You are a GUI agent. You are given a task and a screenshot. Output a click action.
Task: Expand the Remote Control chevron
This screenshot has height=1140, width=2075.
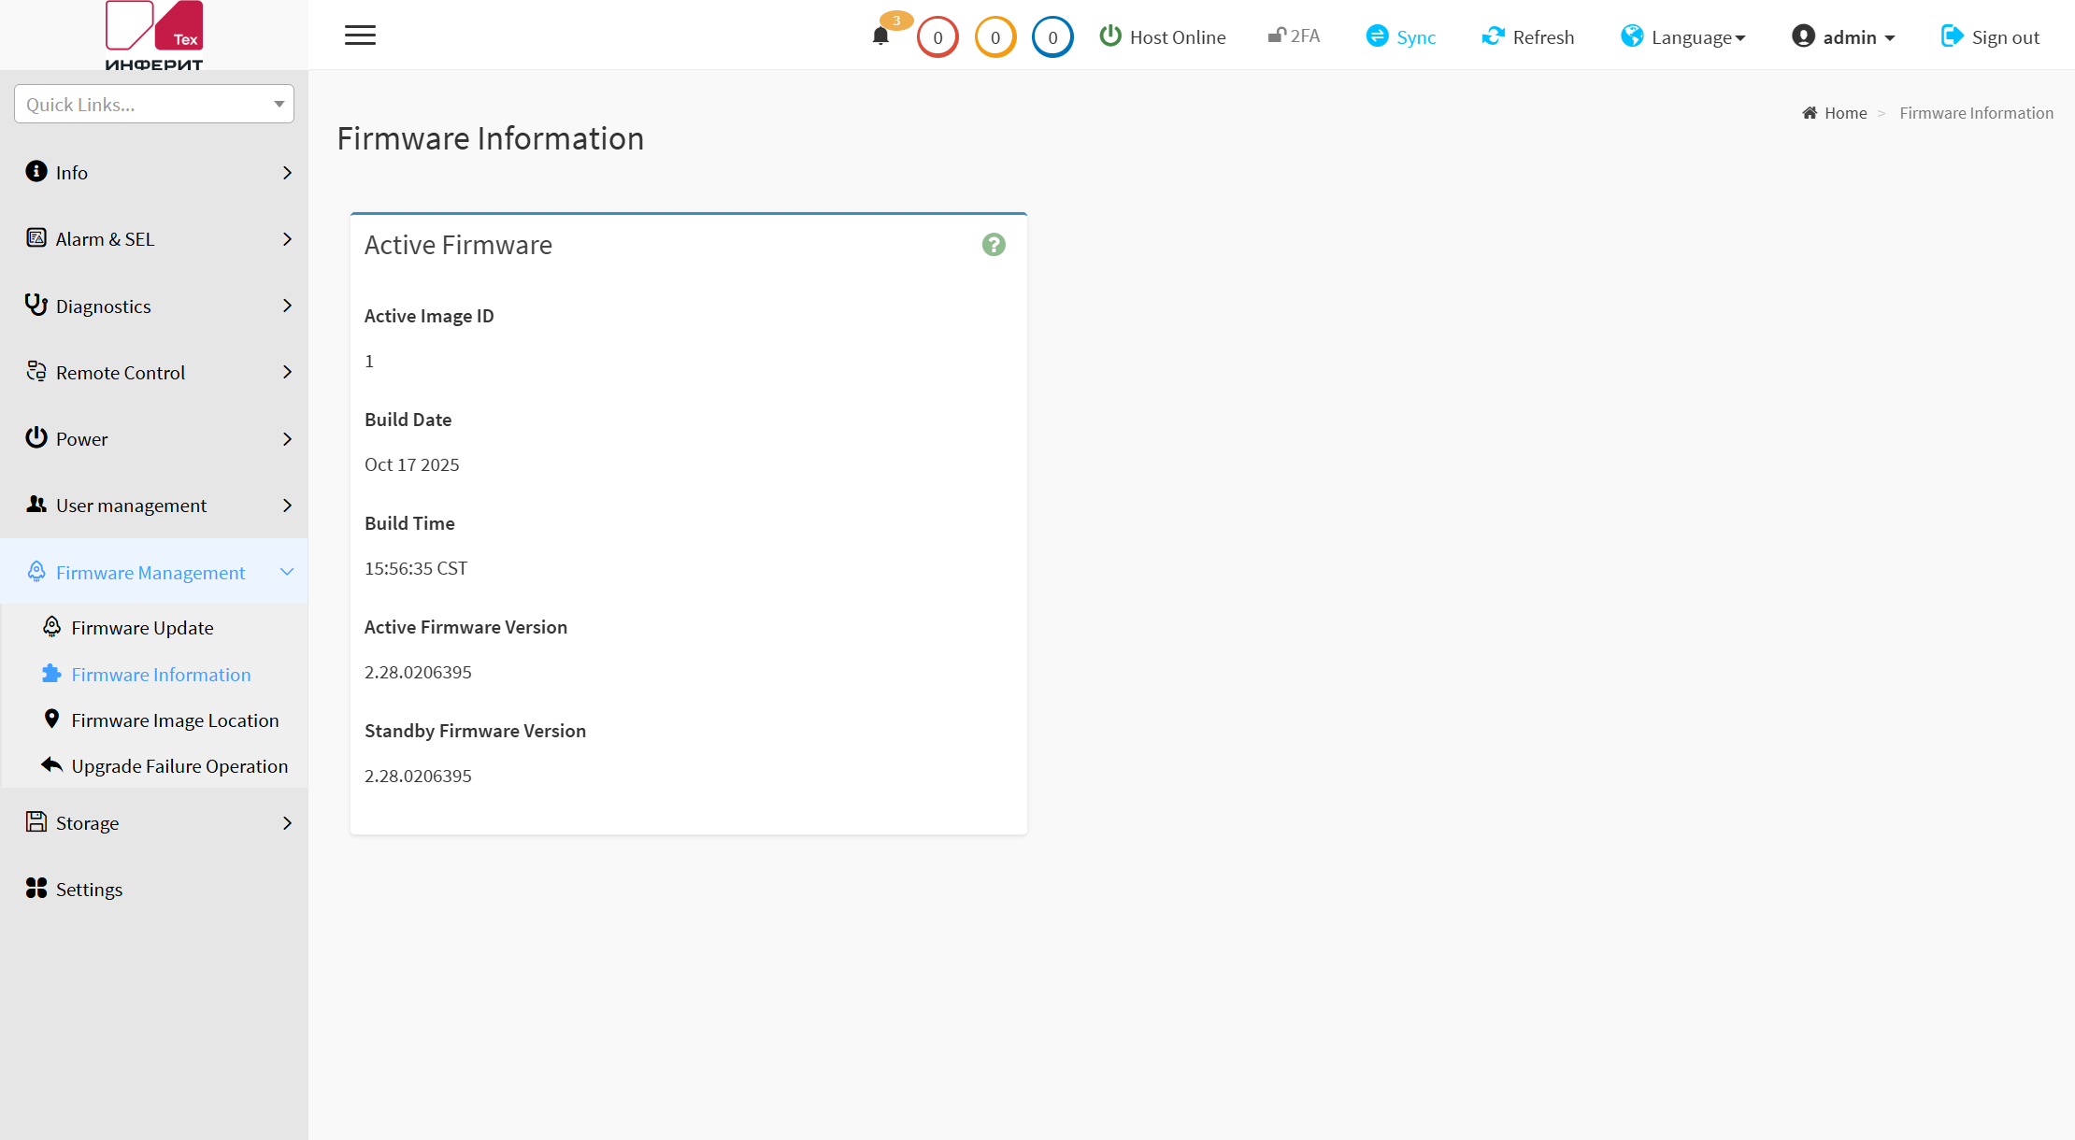coord(287,372)
